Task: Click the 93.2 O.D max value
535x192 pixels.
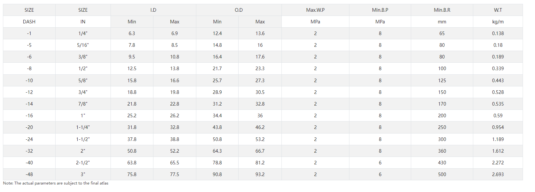Action: [260, 174]
